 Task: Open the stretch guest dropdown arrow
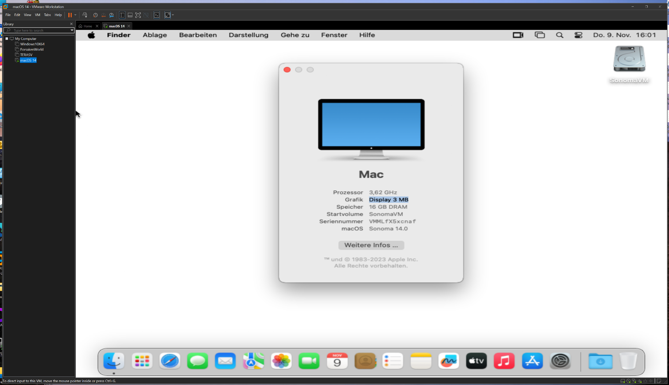click(173, 15)
